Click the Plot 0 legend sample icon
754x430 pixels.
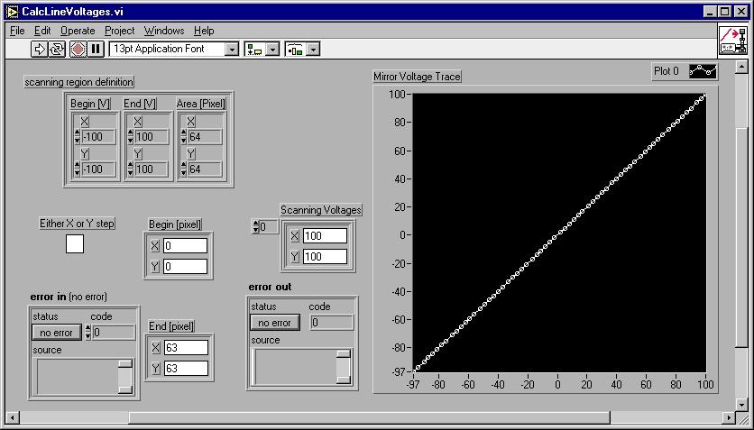pyautogui.click(x=703, y=71)
